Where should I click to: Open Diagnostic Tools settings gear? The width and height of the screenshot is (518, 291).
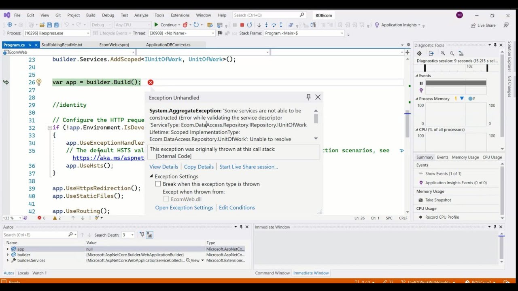tap(419, 53)
